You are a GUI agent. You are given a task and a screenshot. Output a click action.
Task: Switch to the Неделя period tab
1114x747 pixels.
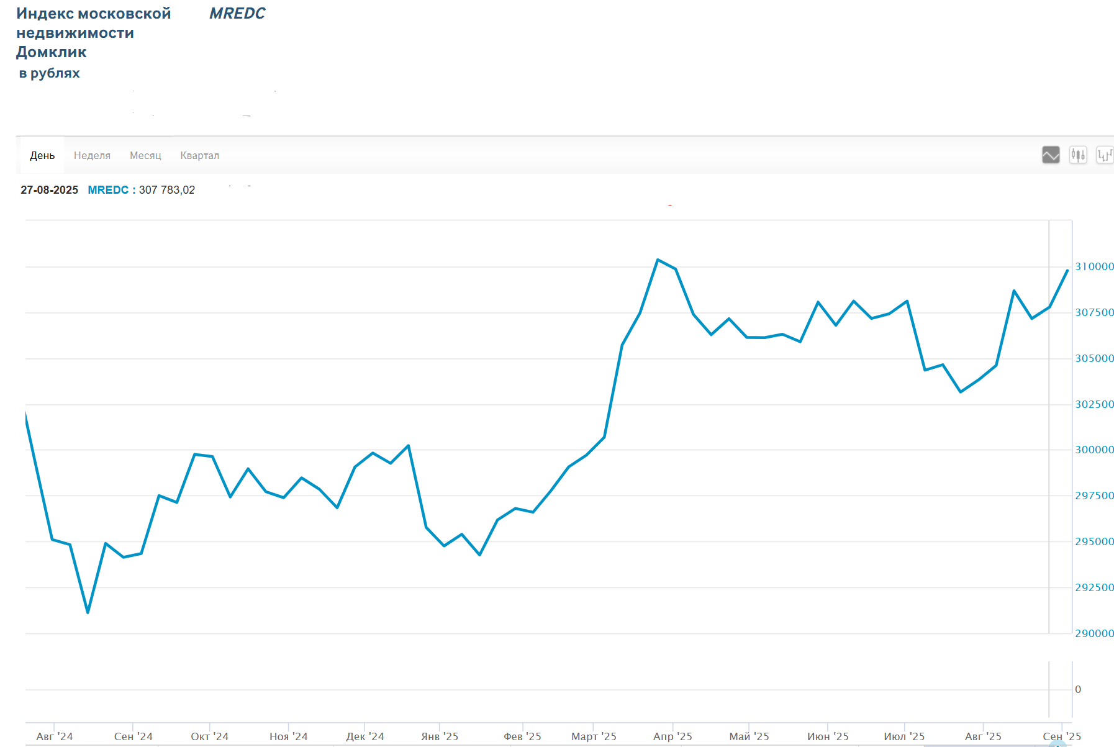tap(92, 155)
